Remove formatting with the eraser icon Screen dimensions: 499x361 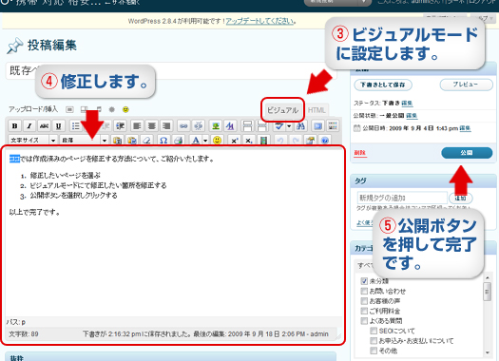pos(146,141)
